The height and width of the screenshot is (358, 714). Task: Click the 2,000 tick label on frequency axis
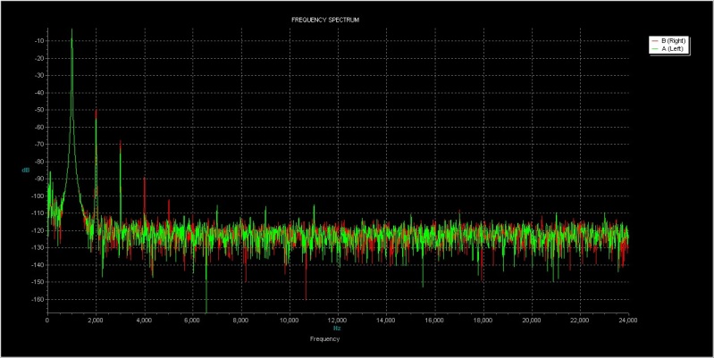96,321
